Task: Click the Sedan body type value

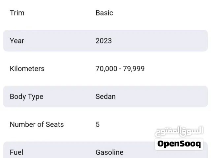Action: point(105,97)
